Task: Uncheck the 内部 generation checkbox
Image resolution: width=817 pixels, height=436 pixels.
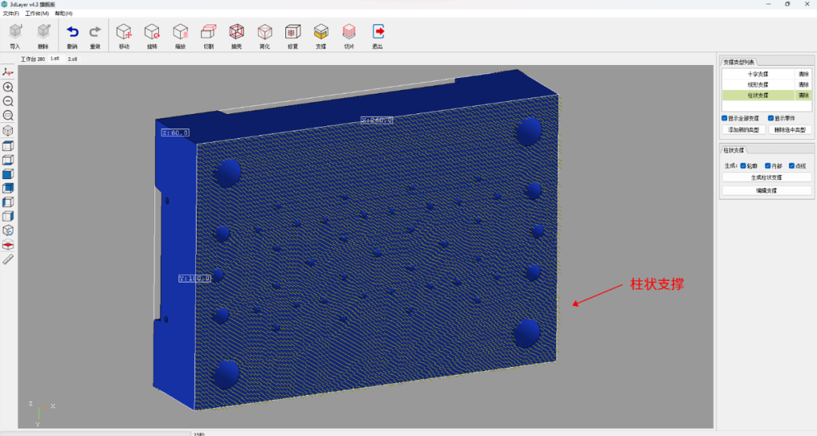Action: (768, 166)
